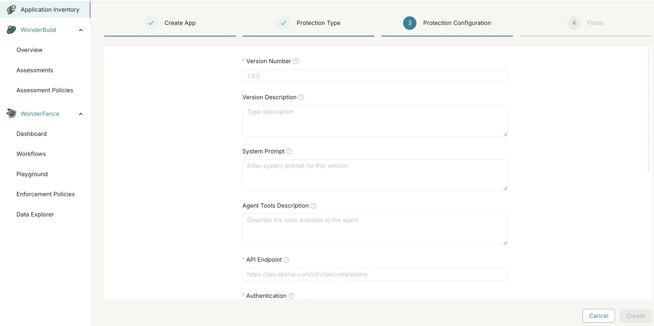Screen dimensions: 654x326
Task: Return to the Protection Type step
Action: pyautogui.click(x=318, y=23)
